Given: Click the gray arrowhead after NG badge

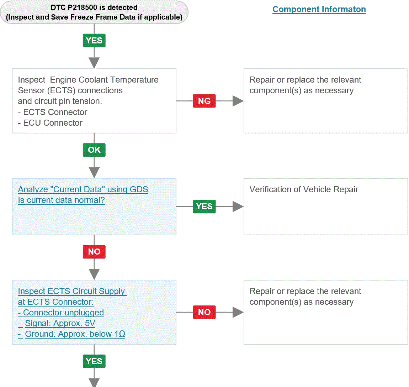Looking at the screenshot, I should pos(238,101).
